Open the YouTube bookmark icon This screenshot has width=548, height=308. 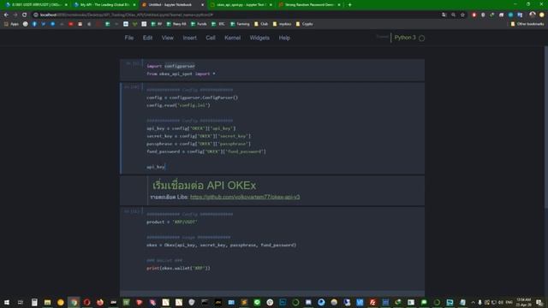tap(70, 24)
